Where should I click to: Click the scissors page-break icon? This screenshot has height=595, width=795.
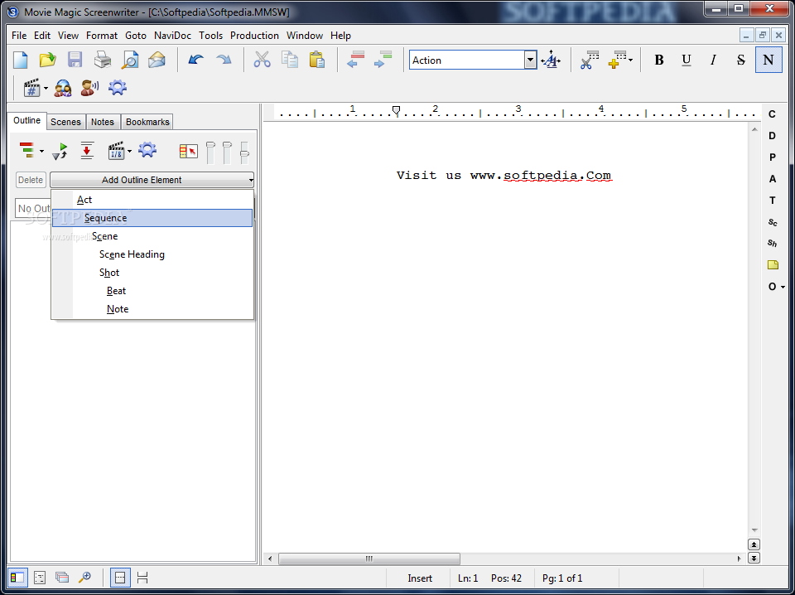click(x=589, y=60)
